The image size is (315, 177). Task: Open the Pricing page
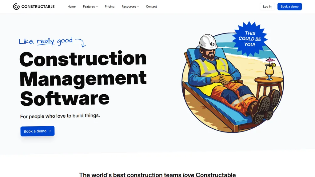pos(110,7)
